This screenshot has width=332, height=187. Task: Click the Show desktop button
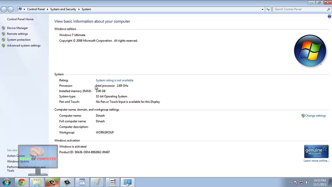point(330,182)
